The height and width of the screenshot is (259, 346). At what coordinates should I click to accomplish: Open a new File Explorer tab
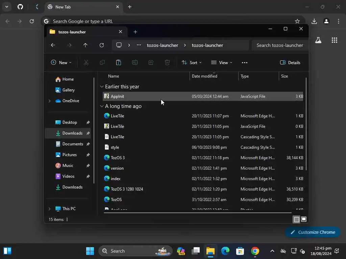click(x=135, y=32)
